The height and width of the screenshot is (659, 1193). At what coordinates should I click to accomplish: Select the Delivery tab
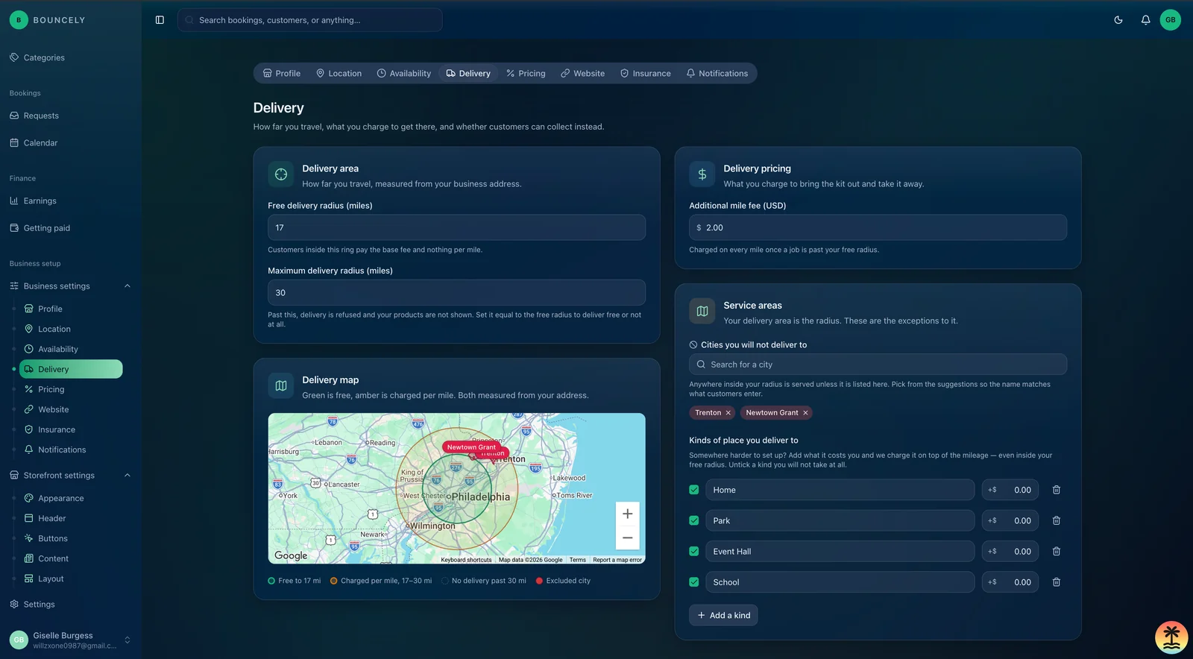point(468,73)
